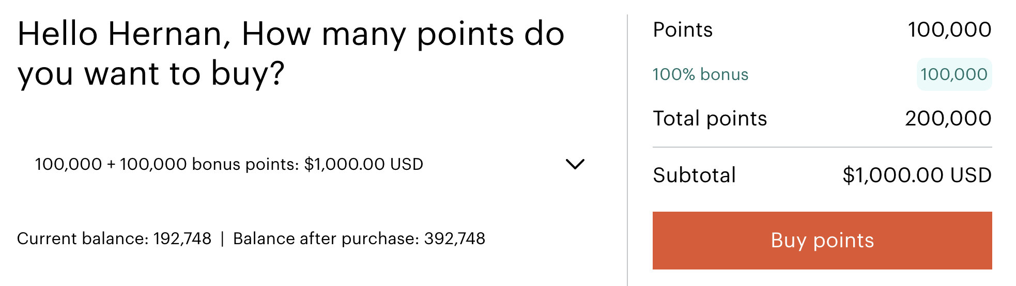This screenshot has width=1016, height=286.
Task: Expand the points amount dropdown chevron
Action: (x=575, y=164)
